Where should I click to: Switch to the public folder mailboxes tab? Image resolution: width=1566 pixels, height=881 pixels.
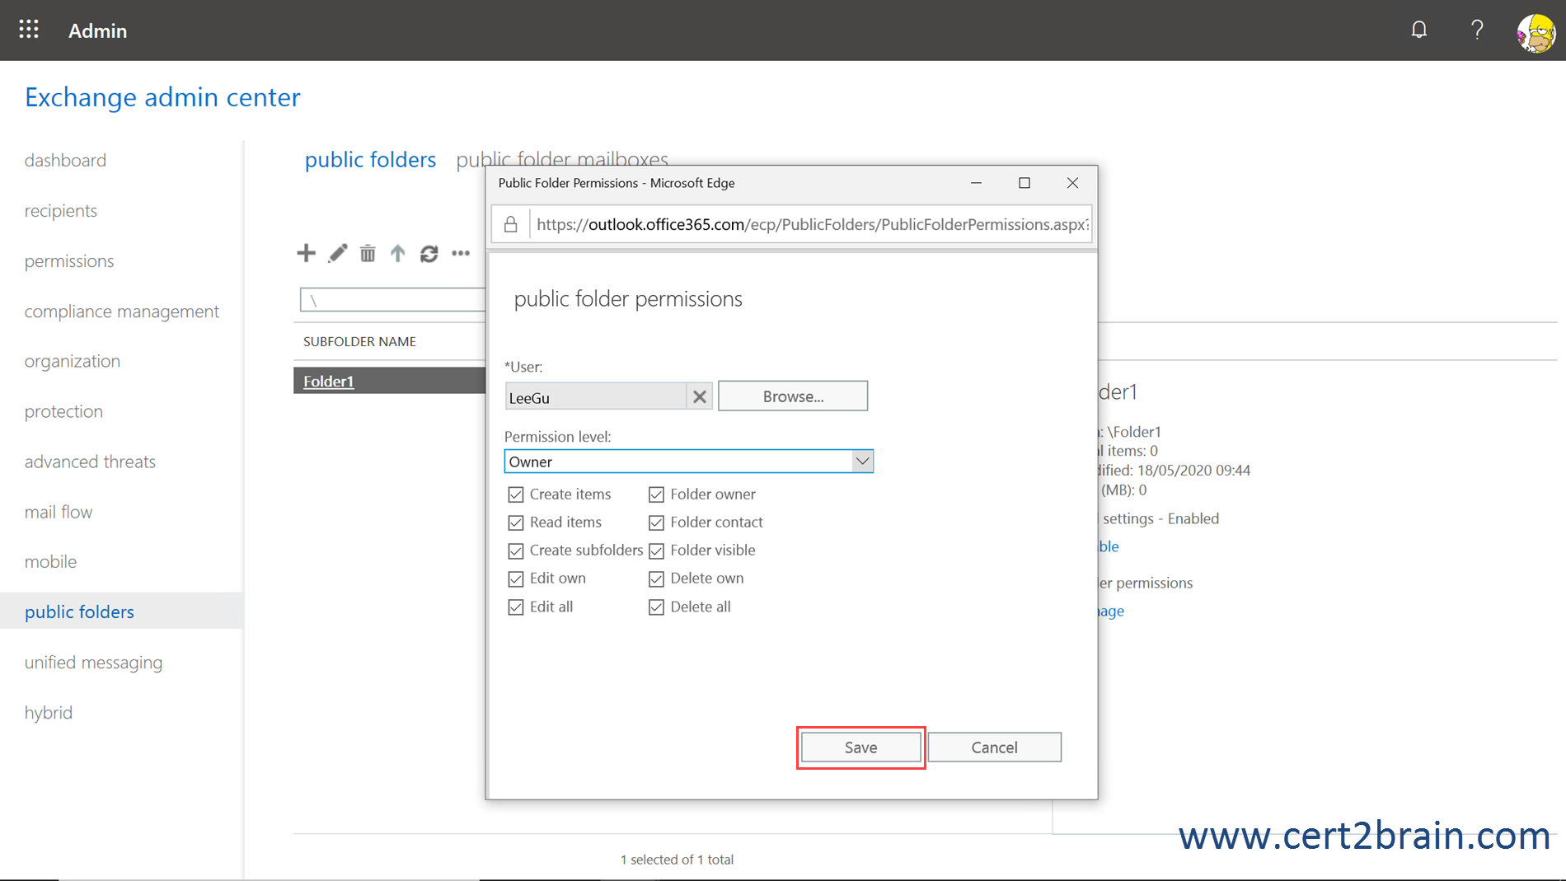click(x=562, y=159)
